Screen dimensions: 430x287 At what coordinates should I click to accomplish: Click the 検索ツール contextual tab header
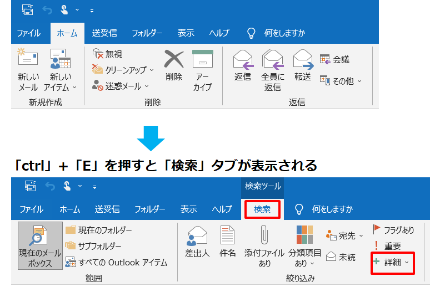click(x=263, y=186)
